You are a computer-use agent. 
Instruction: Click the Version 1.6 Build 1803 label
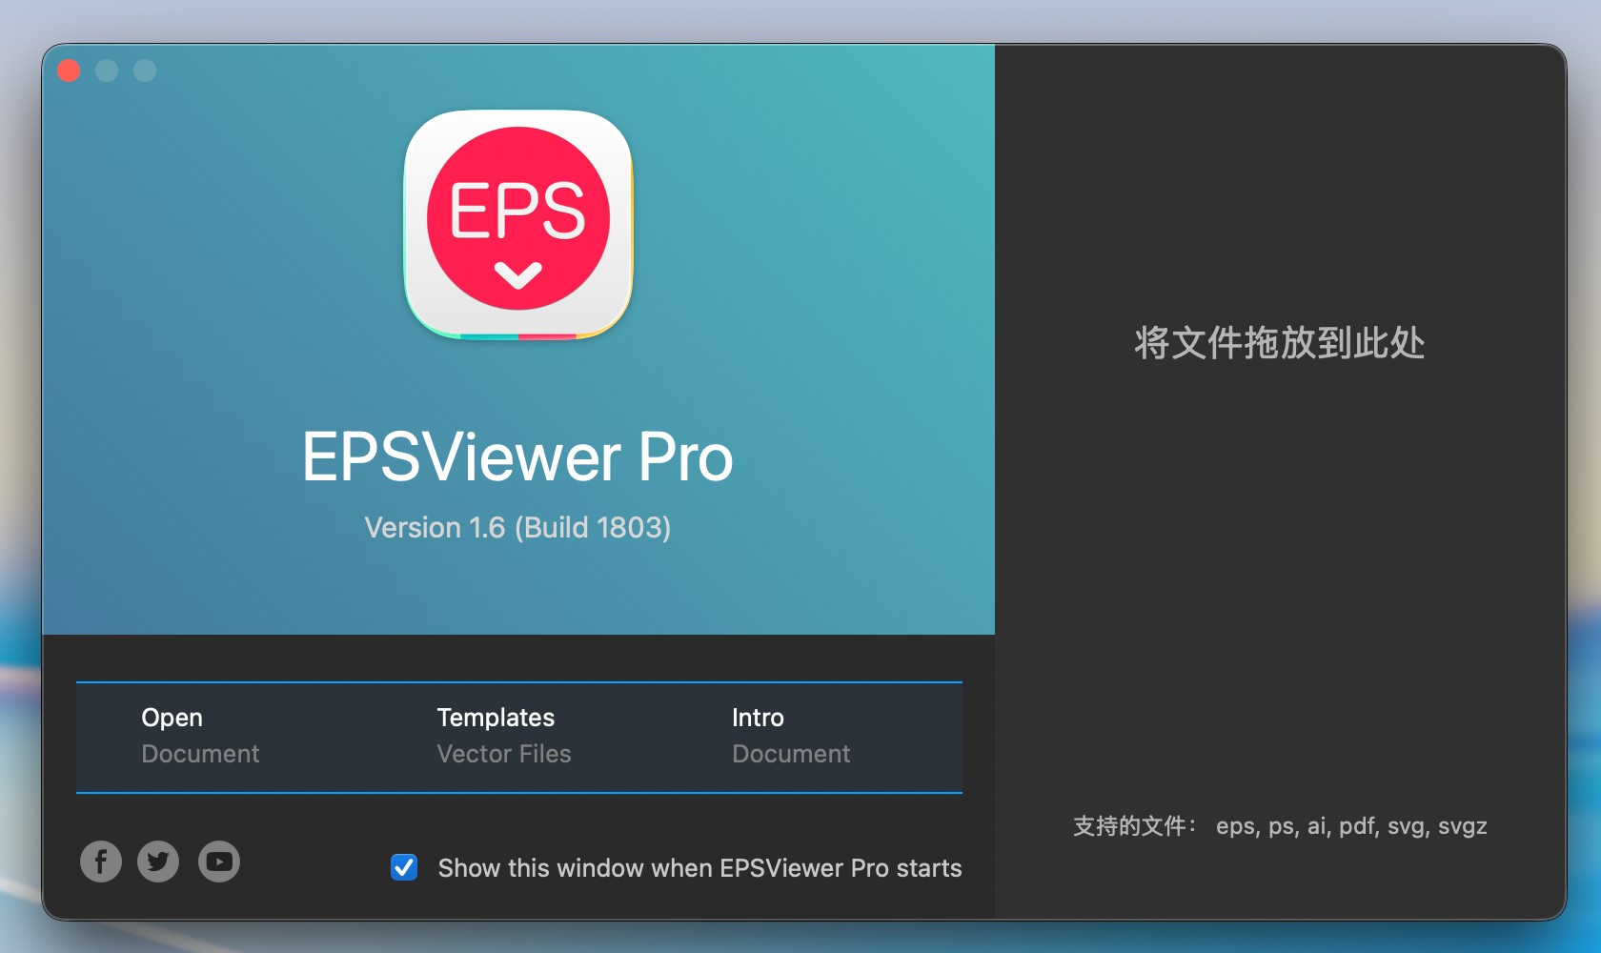[517, 527]
